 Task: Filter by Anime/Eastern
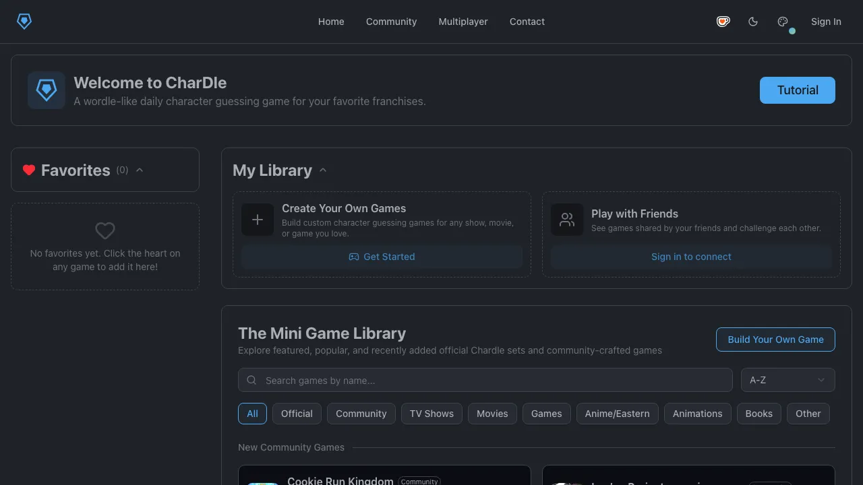[x=618, y=414]
